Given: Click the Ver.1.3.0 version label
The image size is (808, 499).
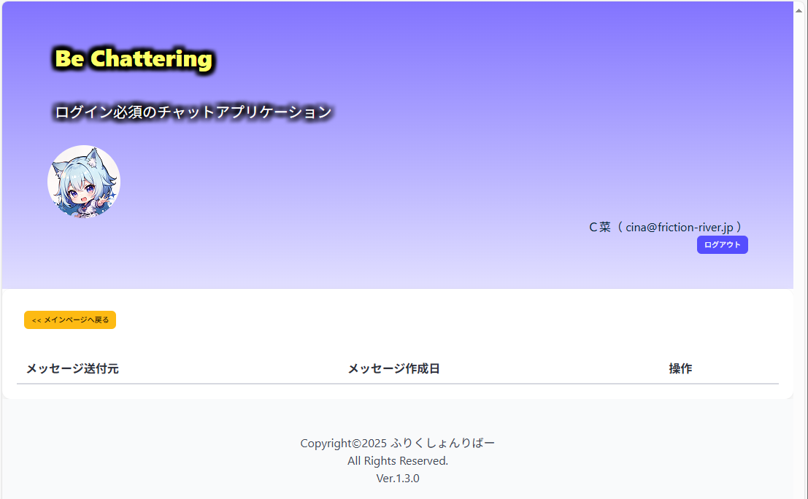Looking at the screenshot, I should 397,479.
